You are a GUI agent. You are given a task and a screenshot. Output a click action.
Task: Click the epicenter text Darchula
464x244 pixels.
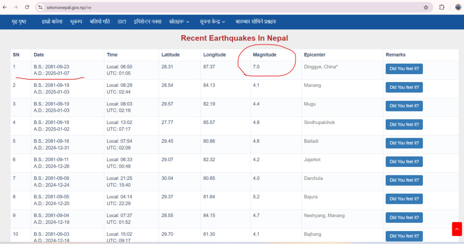[313, 178]
